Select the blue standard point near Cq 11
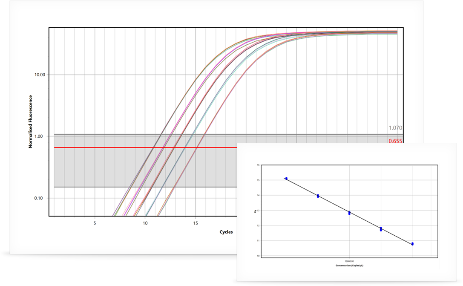 [x=412, y=244]
